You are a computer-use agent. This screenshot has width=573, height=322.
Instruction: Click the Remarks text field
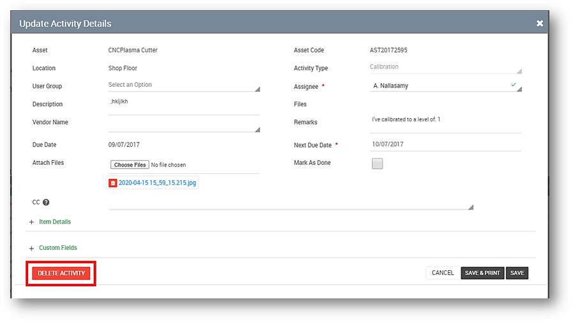tap(445, 121)
